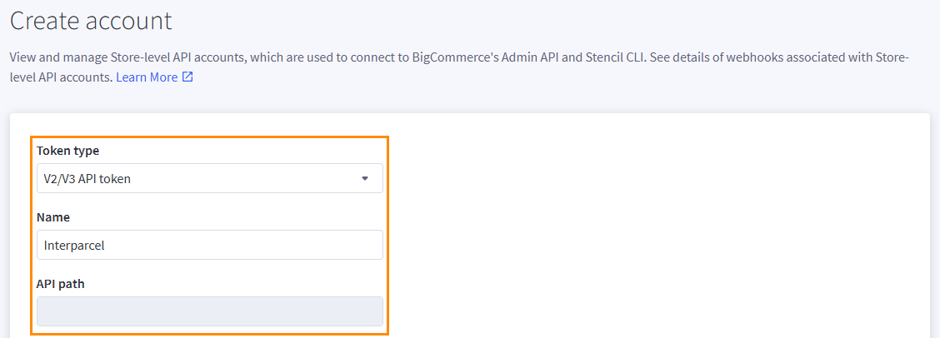Image resolution: width=940 pixels, height=338 pixels.
Task: Click the Name field label
Action: coord(53,217)
